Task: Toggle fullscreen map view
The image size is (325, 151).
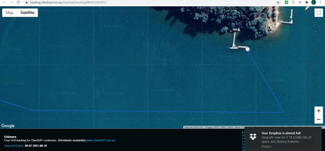Action: coord(319,12)
